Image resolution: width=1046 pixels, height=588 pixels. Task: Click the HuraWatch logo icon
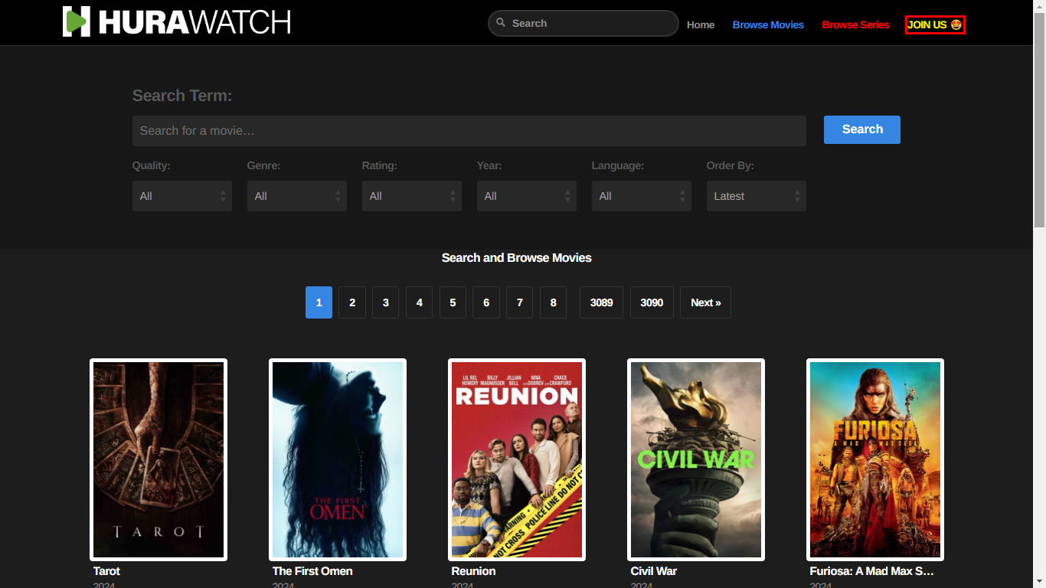77,21
